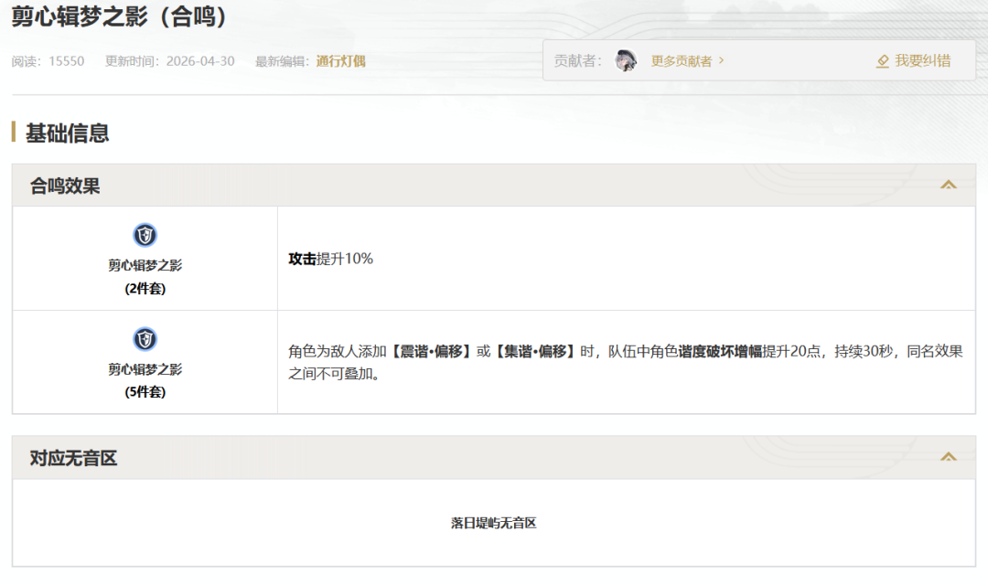Click page title 剪心辑梦之影（合鸣）
The height and width of the screenshot is (585, 988).
coord(120,16)
